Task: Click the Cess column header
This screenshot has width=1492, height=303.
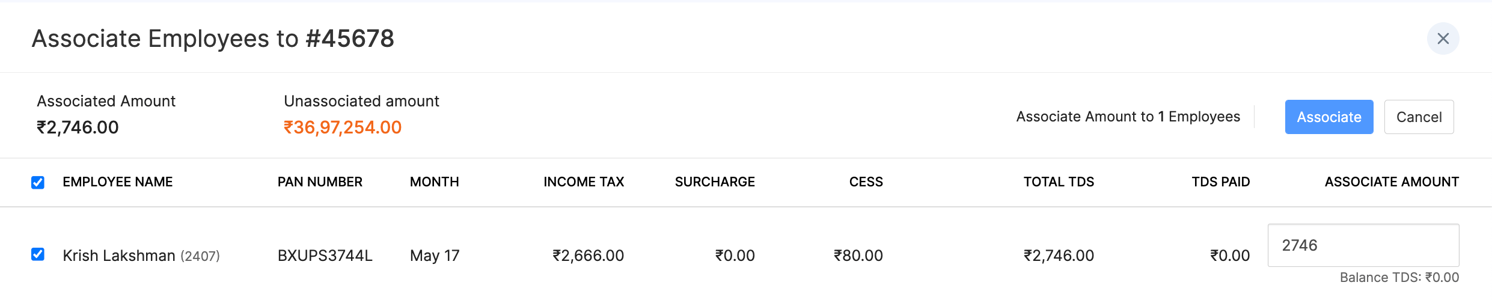Action: pyautogui.click(x=866, y=182)
